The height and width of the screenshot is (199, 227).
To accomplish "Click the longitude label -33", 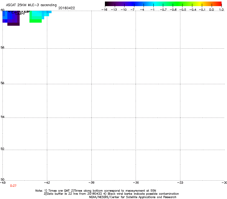I will tap(180, 183).
